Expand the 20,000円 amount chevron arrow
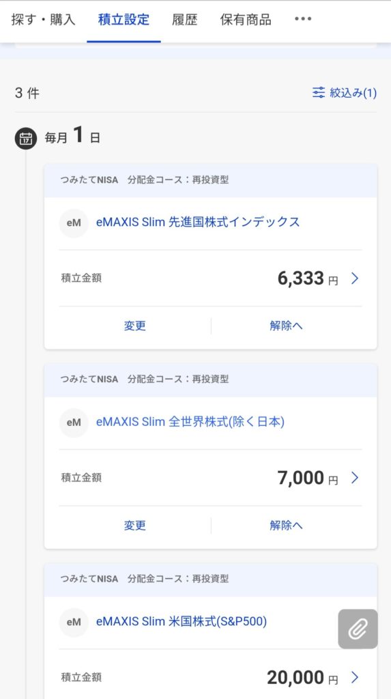The height and width of the screenshot is (699, 391). click(355, 677)
